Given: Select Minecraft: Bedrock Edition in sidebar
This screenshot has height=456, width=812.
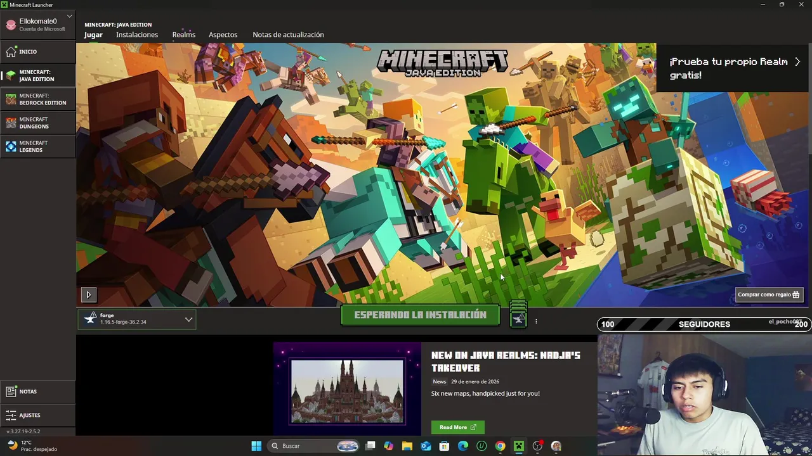Looking at the screenshot, I should (37, 99).
